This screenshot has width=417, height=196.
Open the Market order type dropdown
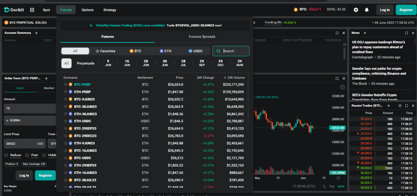pos(50,88)
